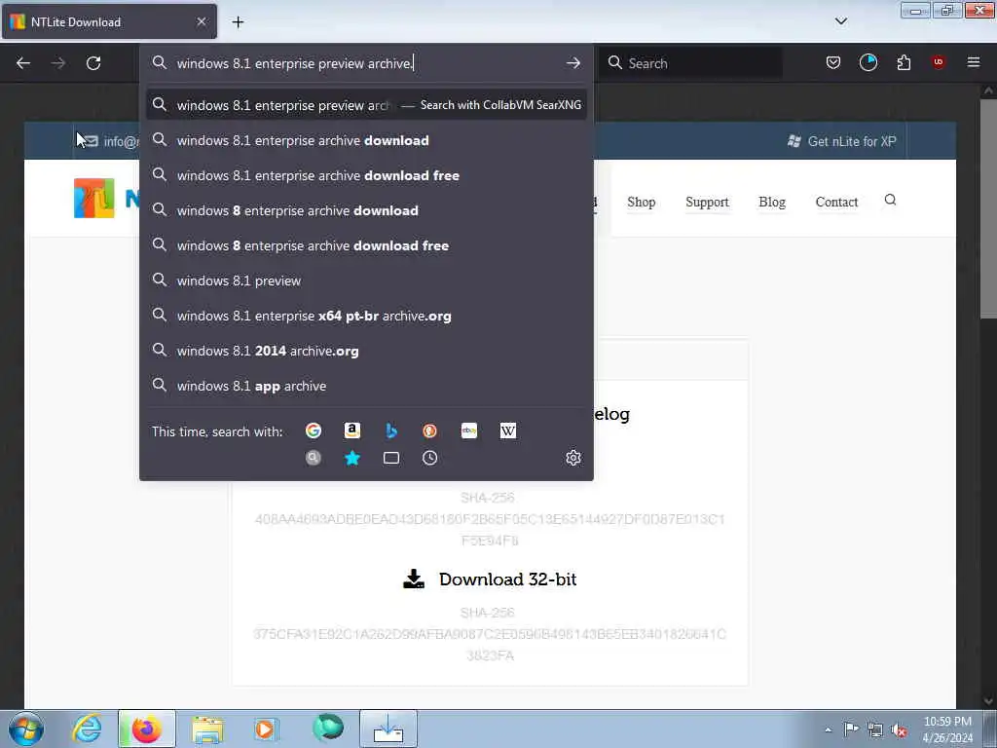
Task: Open Windows Explorer from taskbar
Action: [207, 729]
